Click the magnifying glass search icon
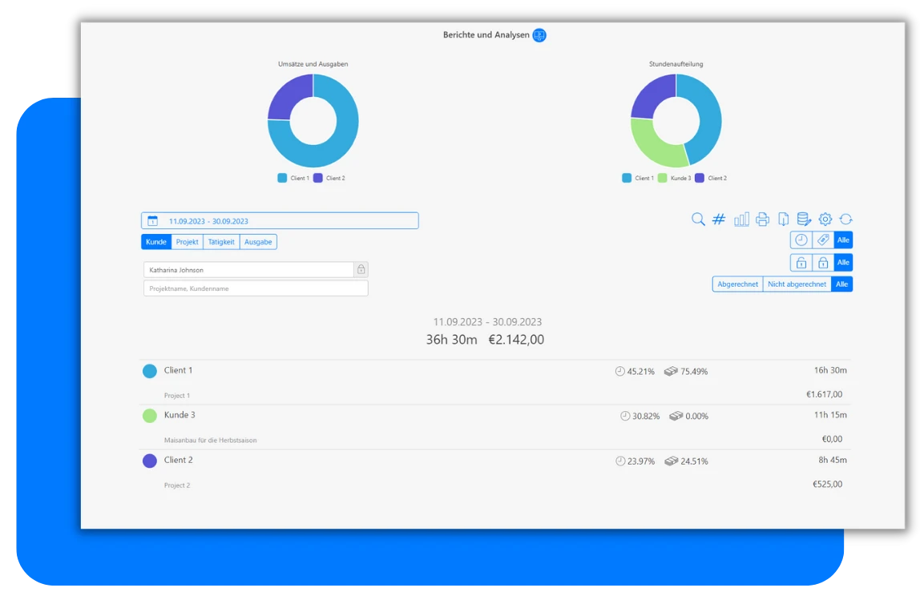The image size is (924, 600). click(698, 219)
